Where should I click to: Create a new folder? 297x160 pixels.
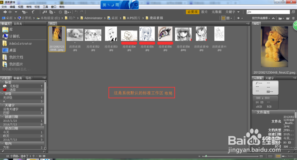coord(288,18)
